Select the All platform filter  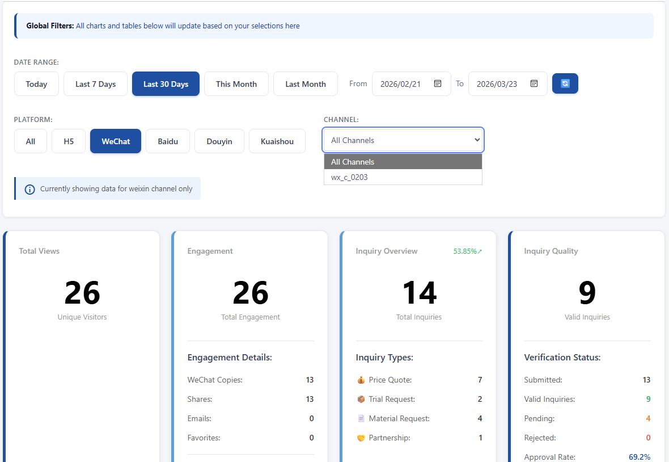click(x=30, y=141)
